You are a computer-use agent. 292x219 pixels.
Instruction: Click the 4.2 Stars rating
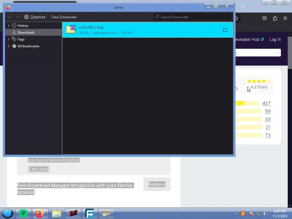(259, 87)
